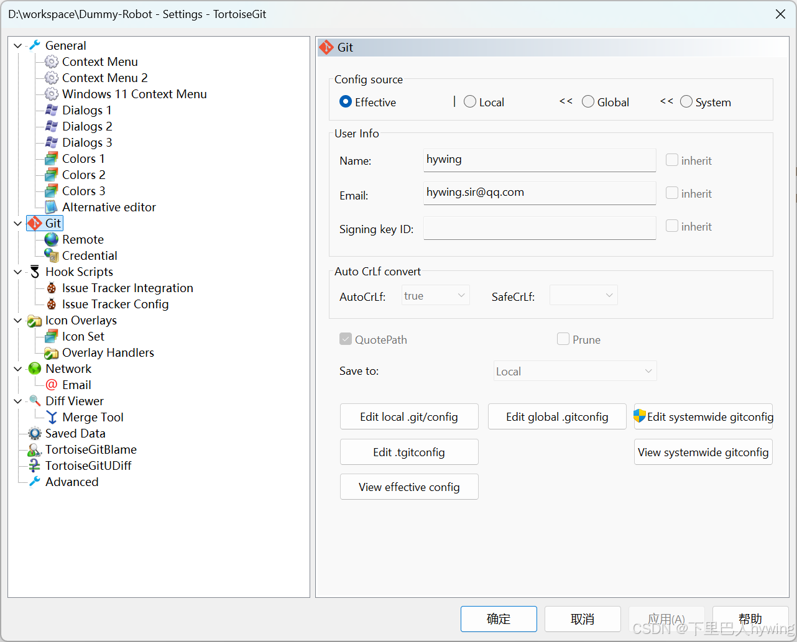This screenshot has height=642, width=797.
Task: Click the Alternative editor notepad icon
Action: pos(52,207)
